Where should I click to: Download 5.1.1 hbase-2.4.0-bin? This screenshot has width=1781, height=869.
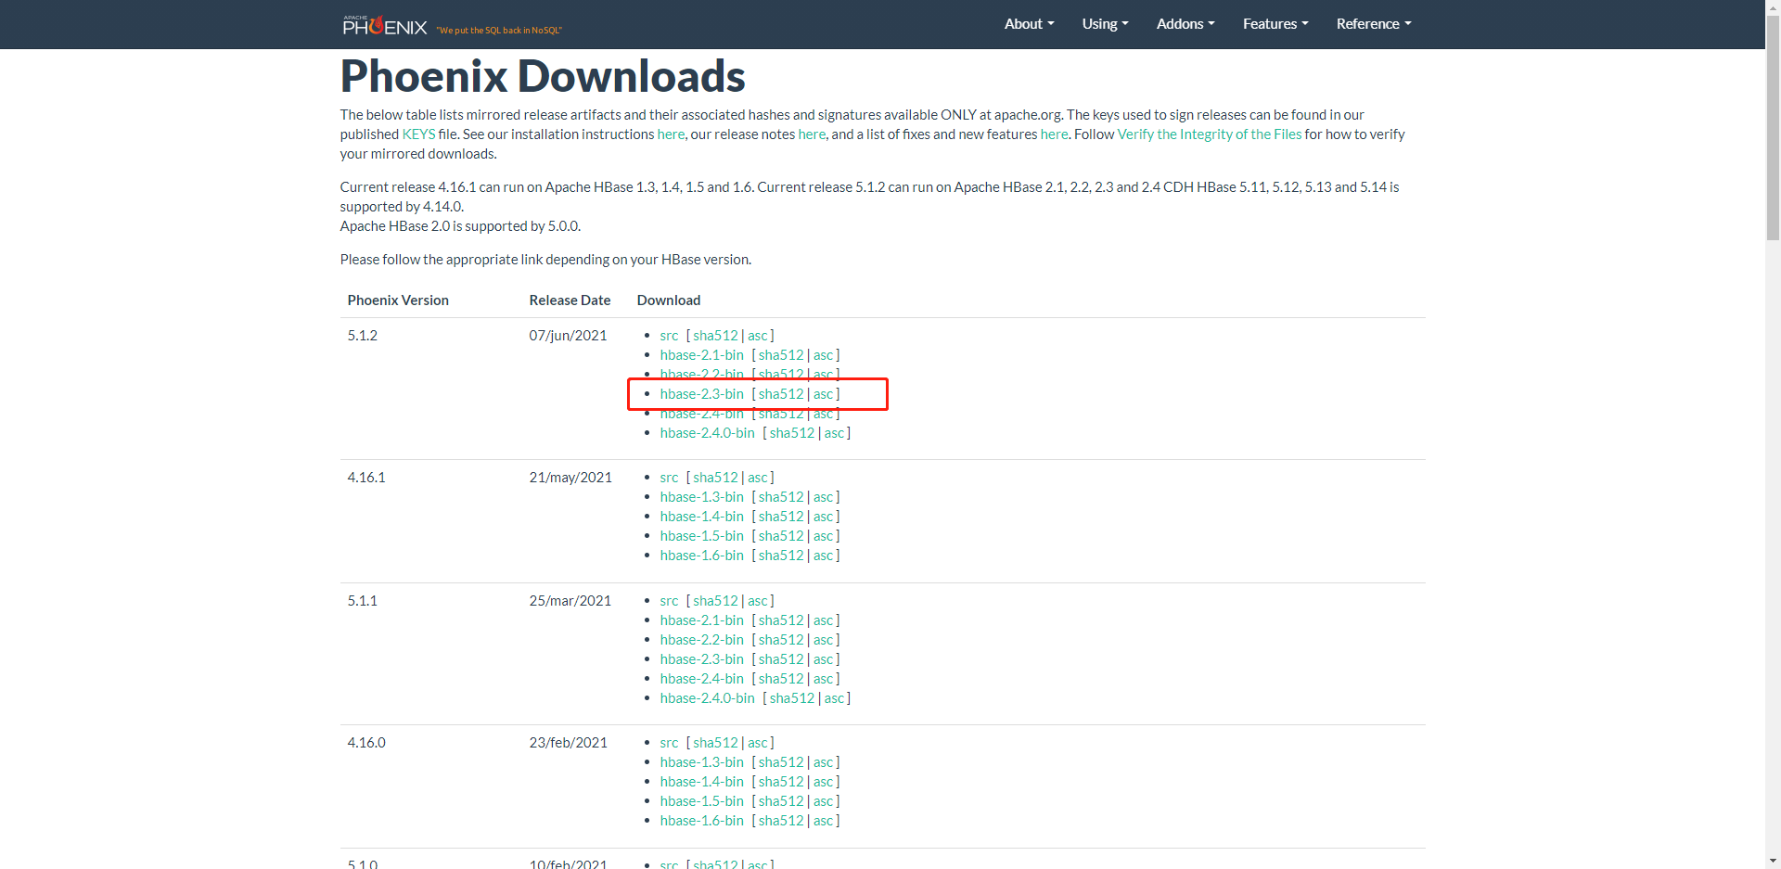click(x=708, y=698)
